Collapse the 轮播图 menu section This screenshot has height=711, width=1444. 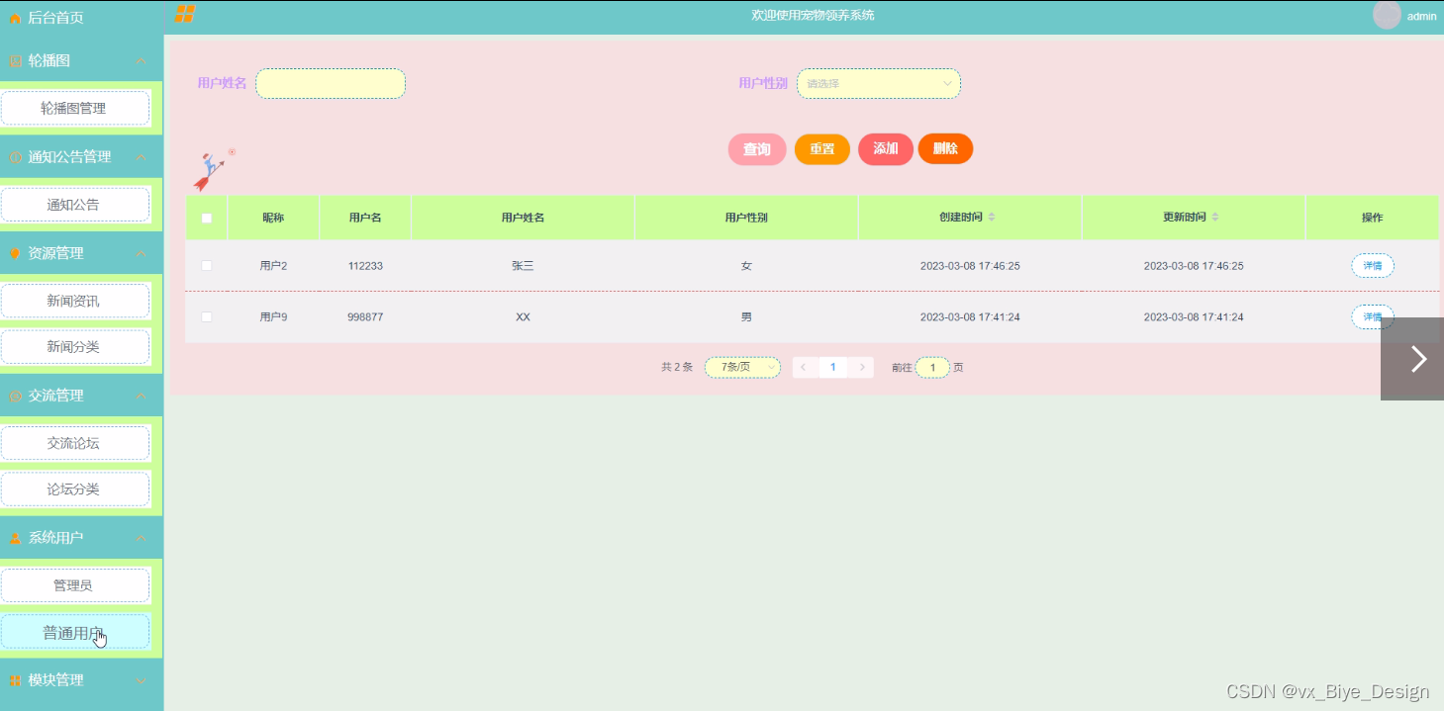tap(141, 61)
